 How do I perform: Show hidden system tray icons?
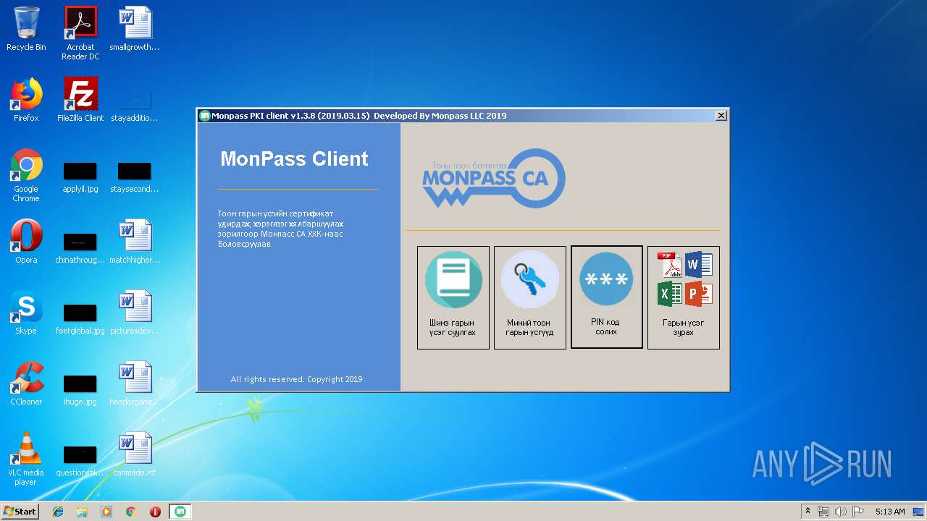coord(808,512)
